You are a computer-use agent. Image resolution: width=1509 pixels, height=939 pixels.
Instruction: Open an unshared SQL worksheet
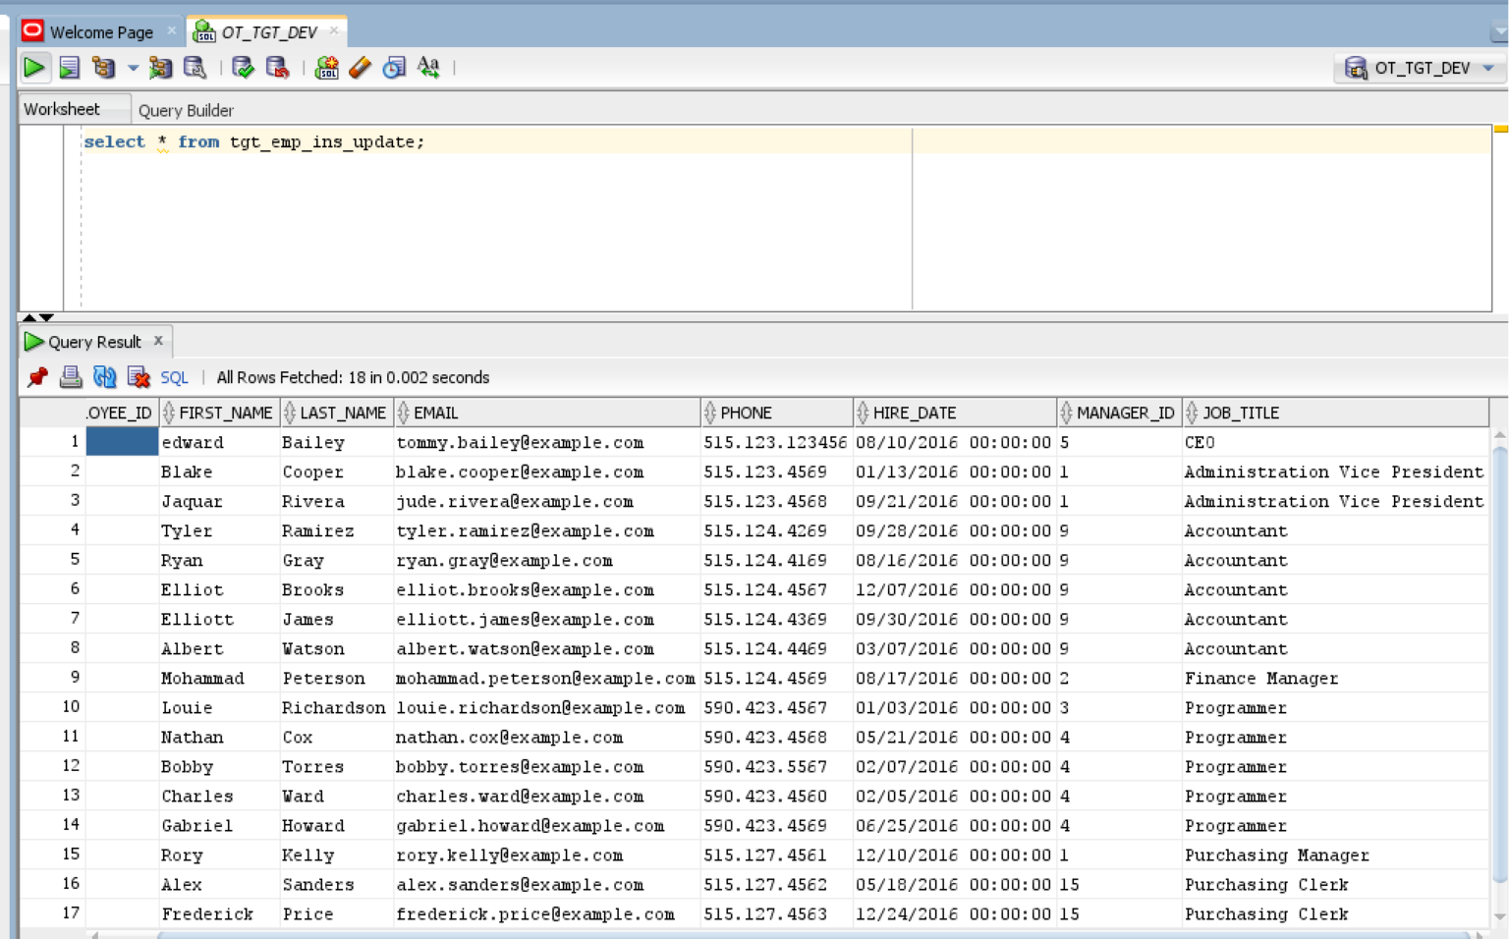(x=327, y=68)
